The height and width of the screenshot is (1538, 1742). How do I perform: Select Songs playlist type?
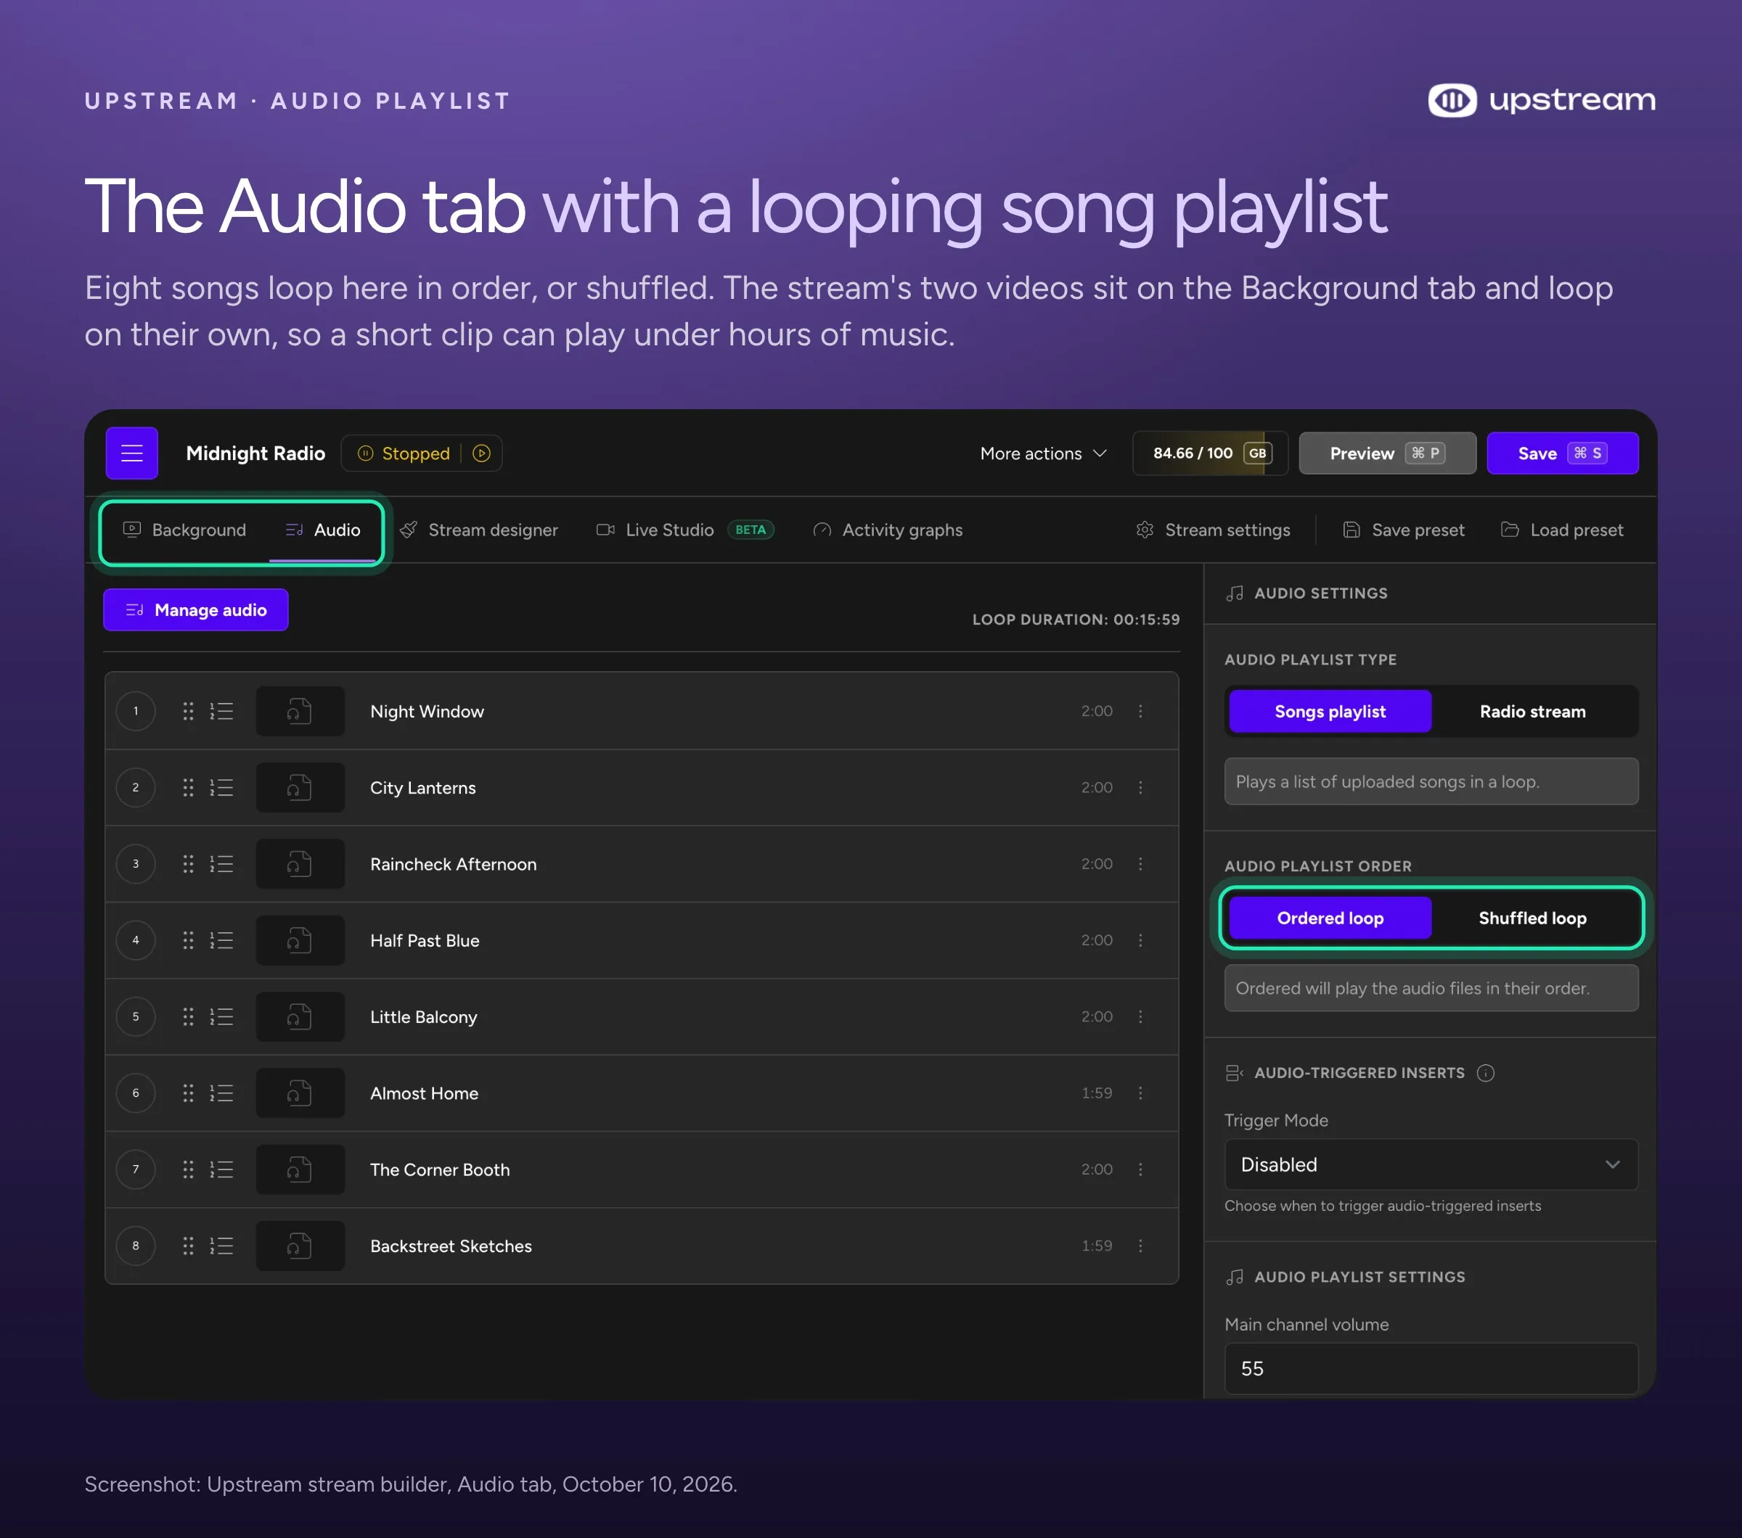tap(1330, 711)
